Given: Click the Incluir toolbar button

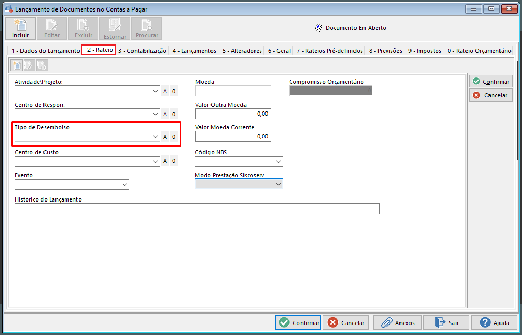Looking at the screenshot, I should pos(20,29).
